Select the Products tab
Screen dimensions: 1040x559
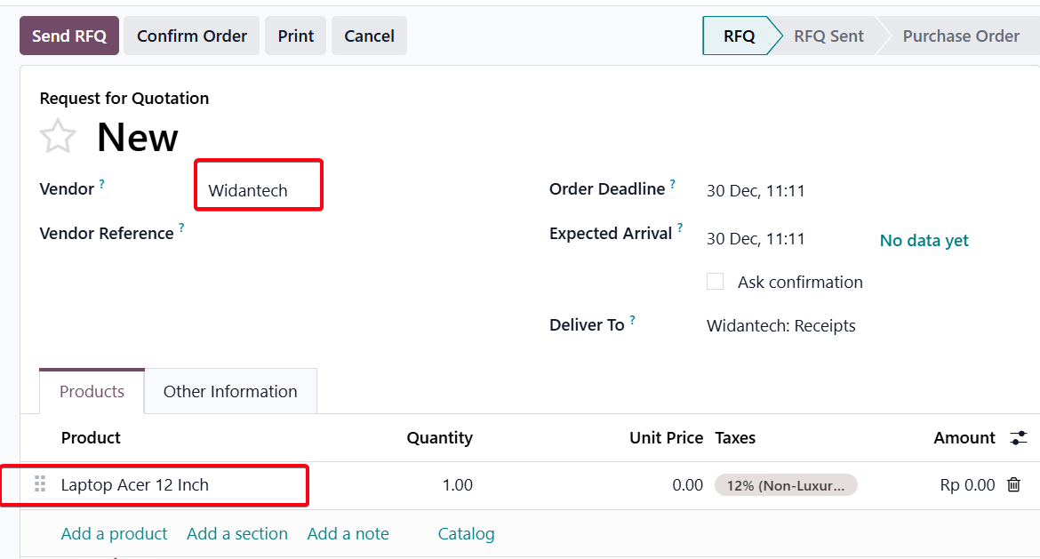click(x=92, y=392)
